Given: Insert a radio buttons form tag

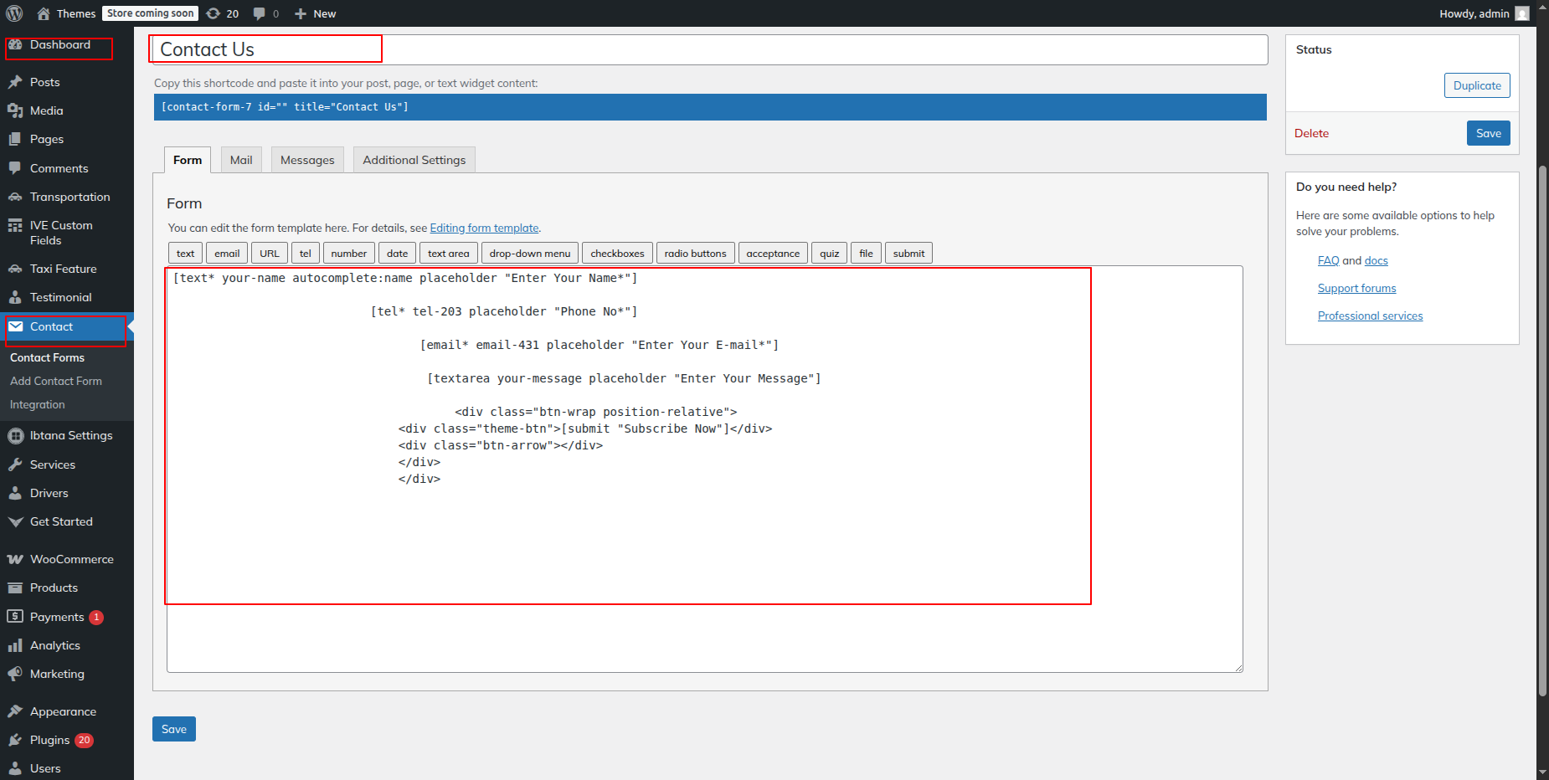Looking at the screenshot, I should point(695,254).
